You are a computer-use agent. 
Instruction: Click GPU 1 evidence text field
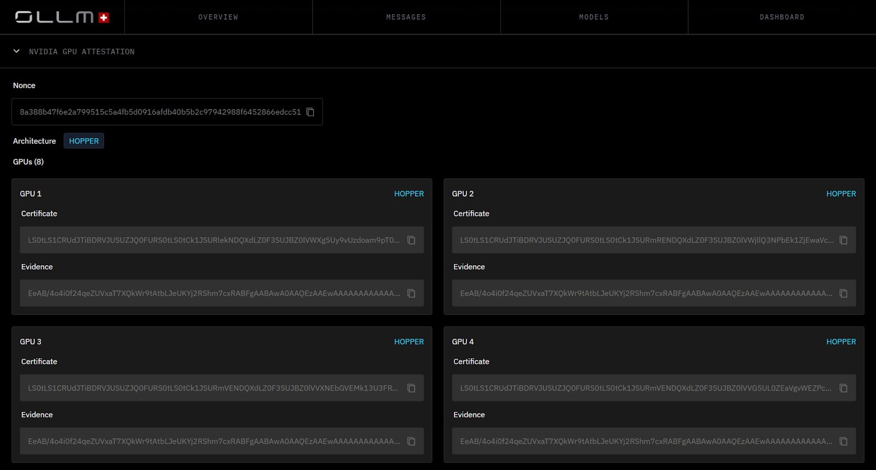point(222,293)
